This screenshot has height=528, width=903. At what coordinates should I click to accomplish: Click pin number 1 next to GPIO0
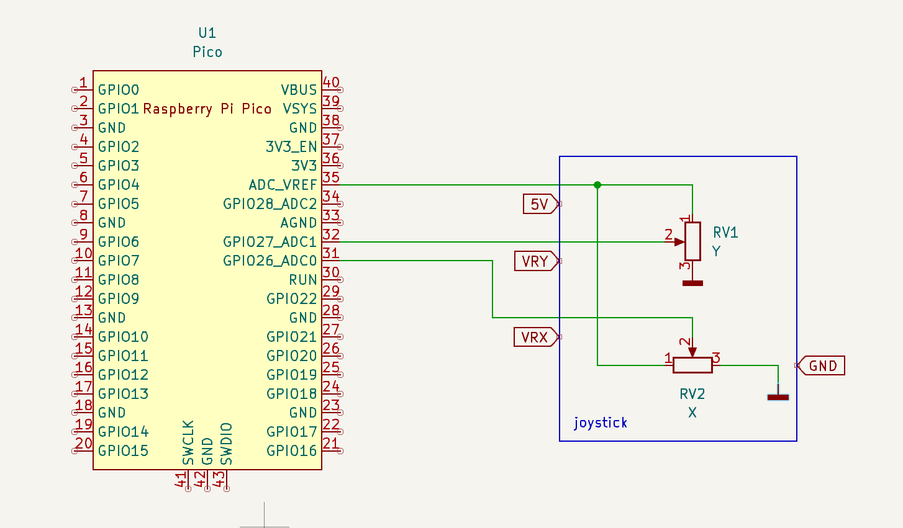(x=83, y=82)
